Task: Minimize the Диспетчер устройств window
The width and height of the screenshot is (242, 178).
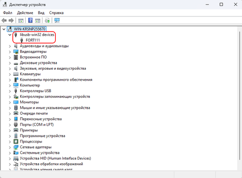Action: point(207,4)
